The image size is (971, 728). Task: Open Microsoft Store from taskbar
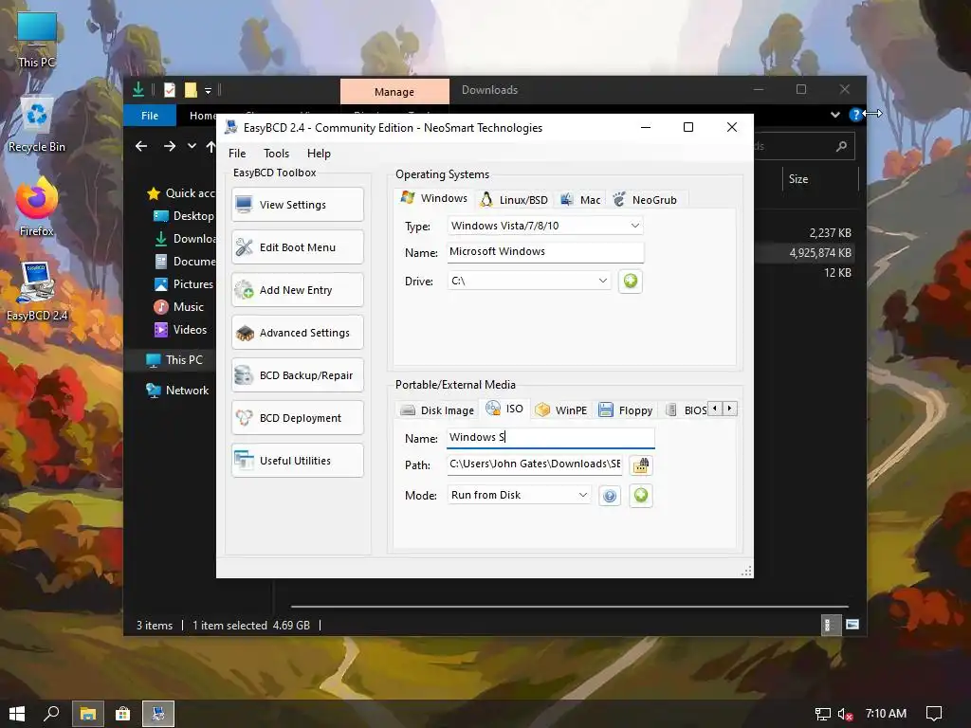click(122, 714)
